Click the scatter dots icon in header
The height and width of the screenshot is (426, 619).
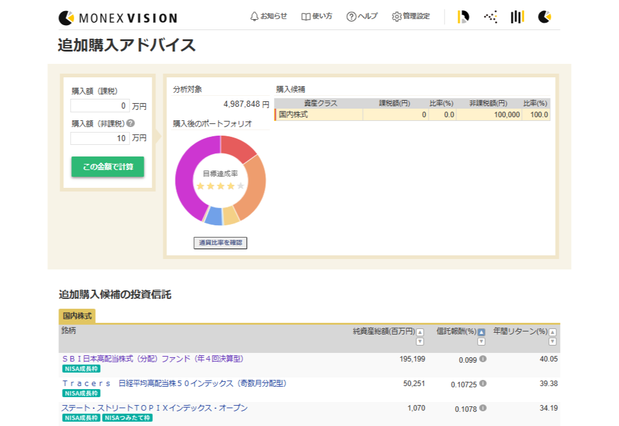[x=490, y=17]
